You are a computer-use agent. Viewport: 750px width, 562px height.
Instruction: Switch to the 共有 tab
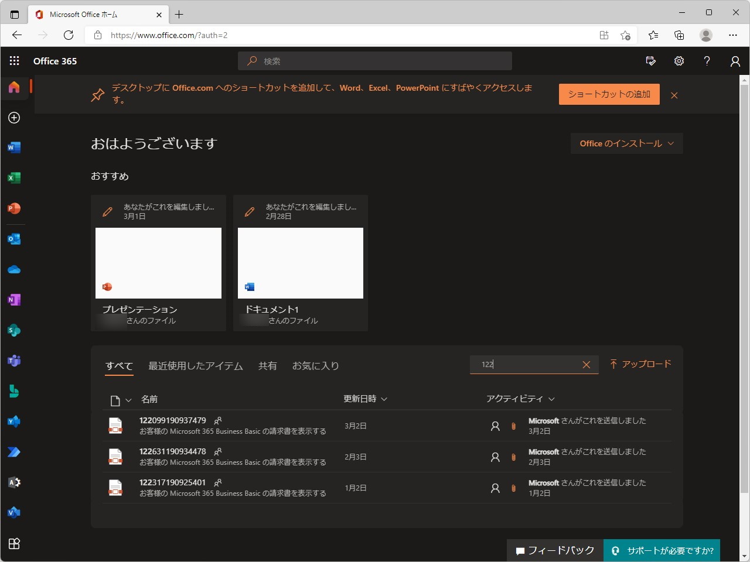268,365
